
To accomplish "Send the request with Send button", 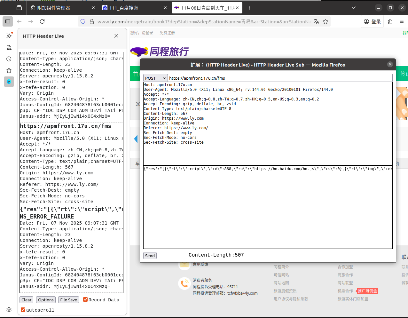I will coord(150,256).
